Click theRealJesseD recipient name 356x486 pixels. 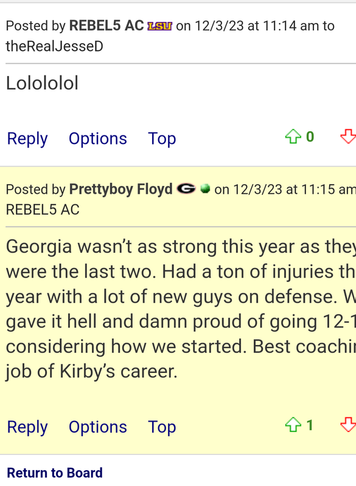point(54,47)
